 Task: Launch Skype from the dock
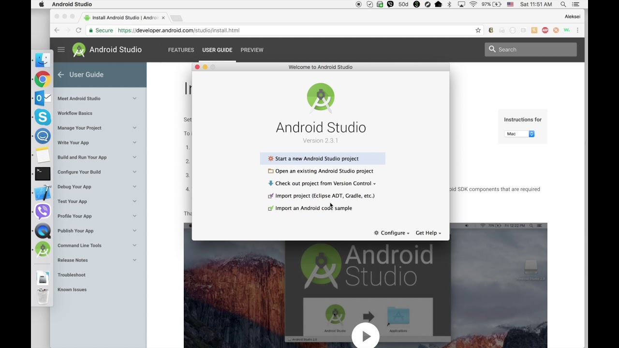click(x=43, y=117)
